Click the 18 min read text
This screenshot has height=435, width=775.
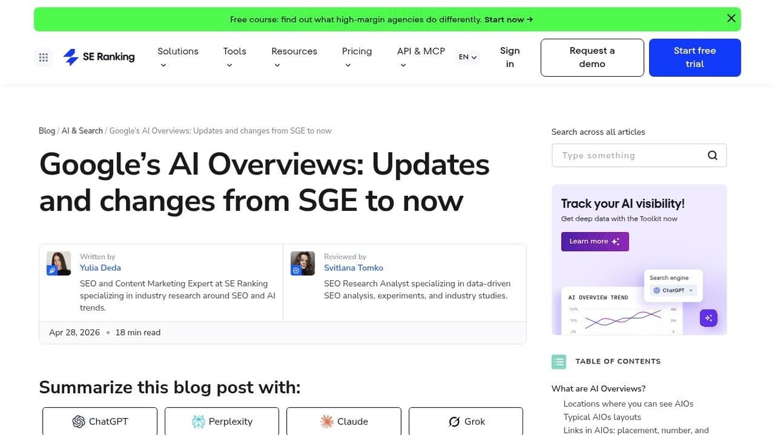138,333
